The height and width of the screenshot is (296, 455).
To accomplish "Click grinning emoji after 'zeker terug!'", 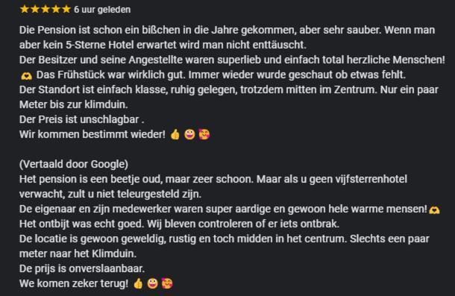I will [x=153, y=283].
